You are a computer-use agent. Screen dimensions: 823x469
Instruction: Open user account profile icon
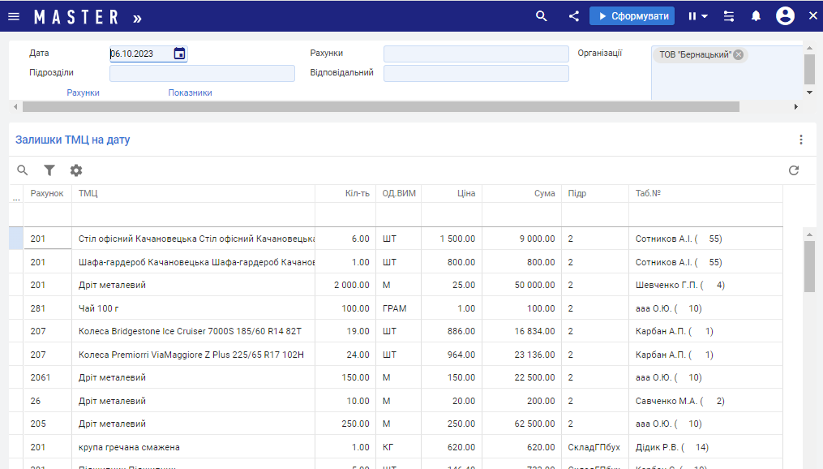click(x=784, y=16)
